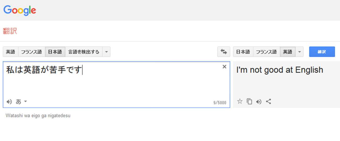Copy the translated text
The image size is (340, 141).
click(249, 102)
